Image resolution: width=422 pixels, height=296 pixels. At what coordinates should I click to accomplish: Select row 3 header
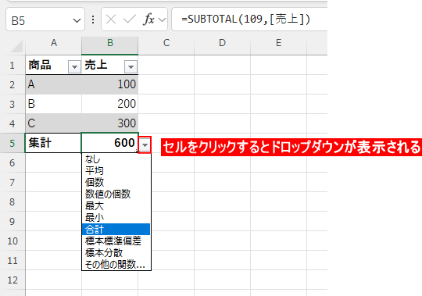[x=13, y=104]
